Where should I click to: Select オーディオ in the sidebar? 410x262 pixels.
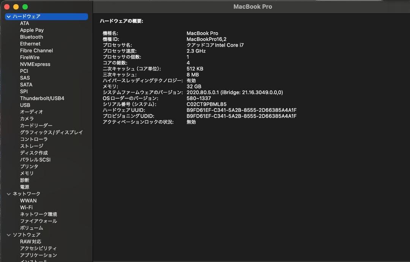tap(32, 112)
